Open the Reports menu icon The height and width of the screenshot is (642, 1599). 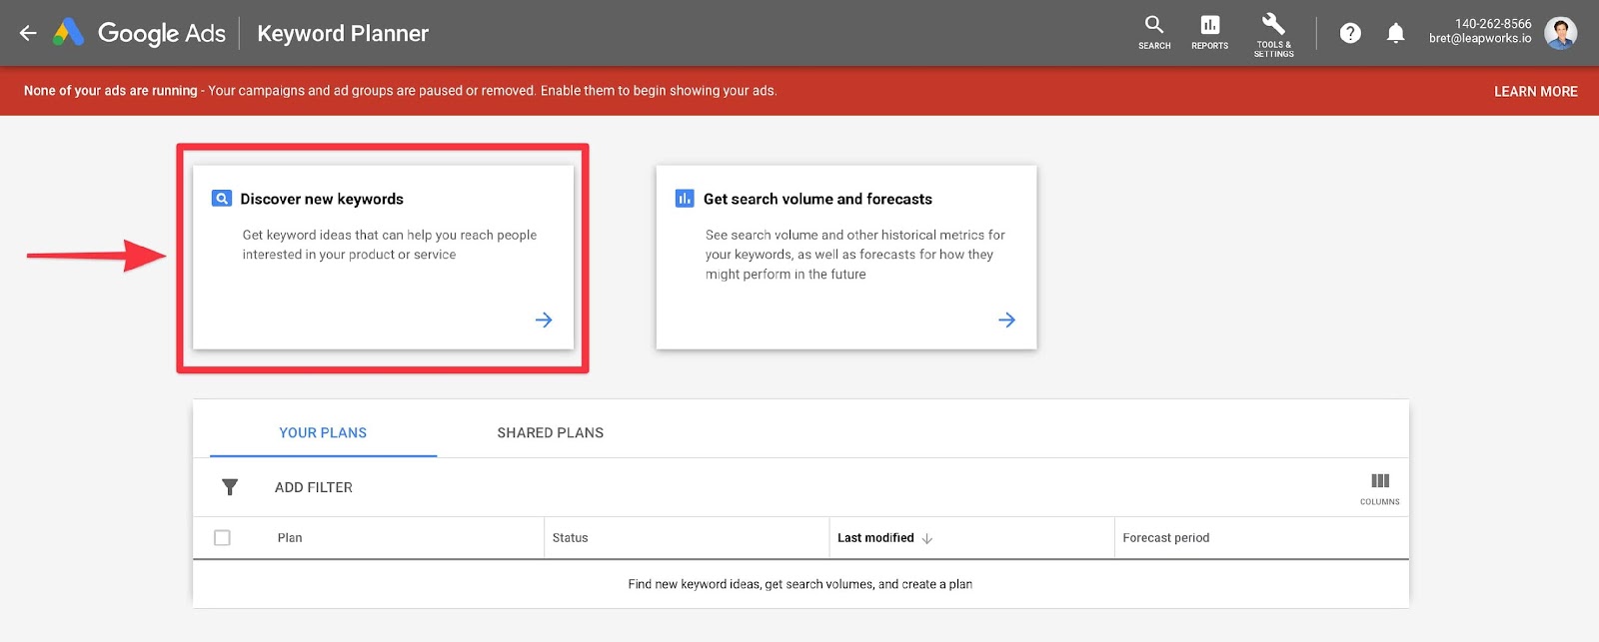tap(1209, 32)
